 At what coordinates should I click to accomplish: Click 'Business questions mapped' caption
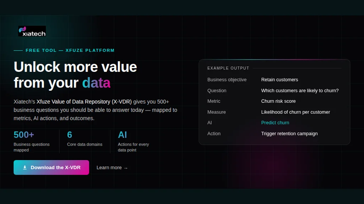[x=32, y=147]
